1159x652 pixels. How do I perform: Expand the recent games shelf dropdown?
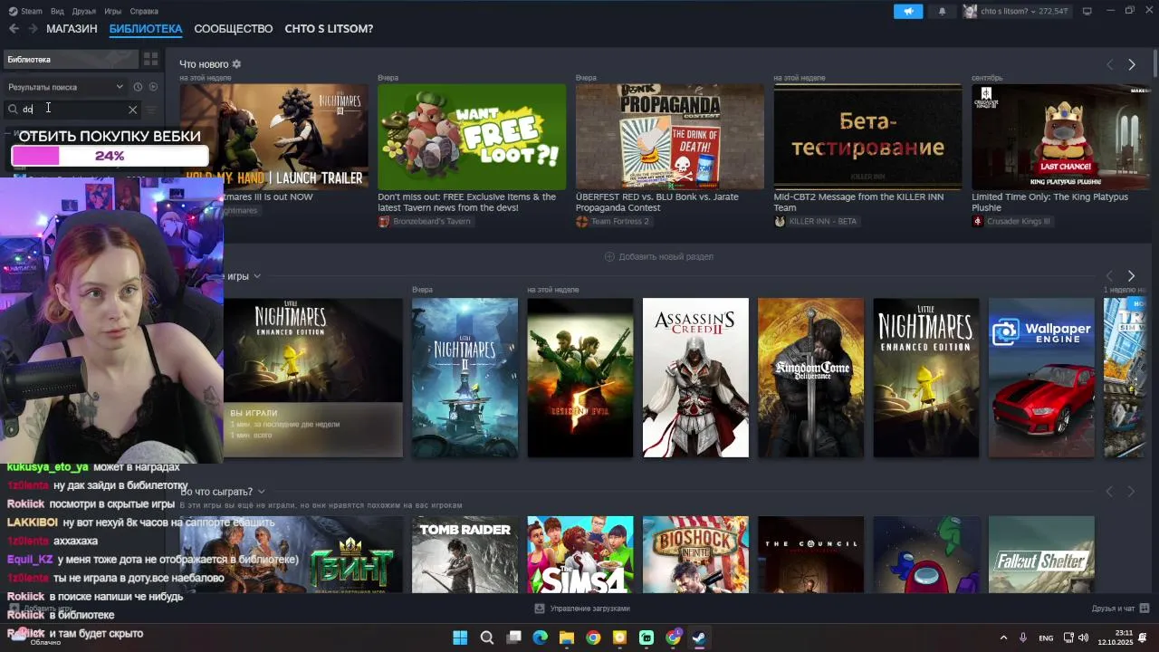coord(257,276)
